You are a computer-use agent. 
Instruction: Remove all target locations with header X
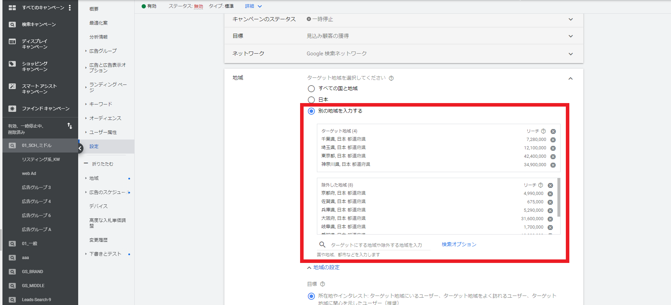pyautogui.click(x=553, y=131)
